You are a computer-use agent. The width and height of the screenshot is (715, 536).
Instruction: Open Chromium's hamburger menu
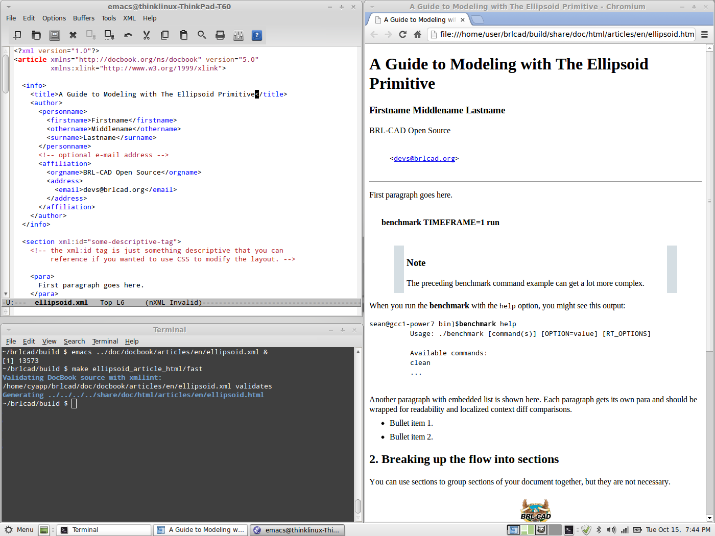[704, 34]
